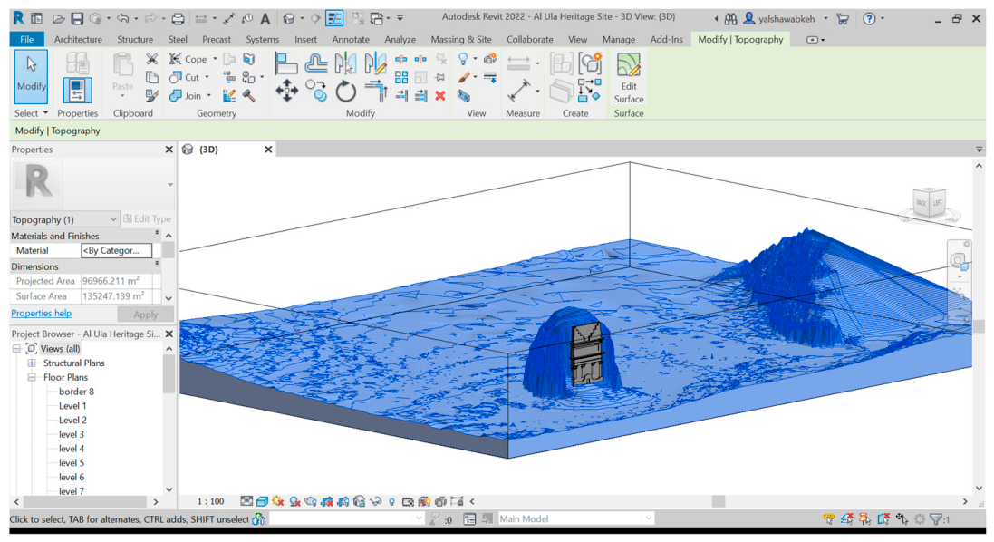Click the Save icon in quick access toolbar

[77, 19]
